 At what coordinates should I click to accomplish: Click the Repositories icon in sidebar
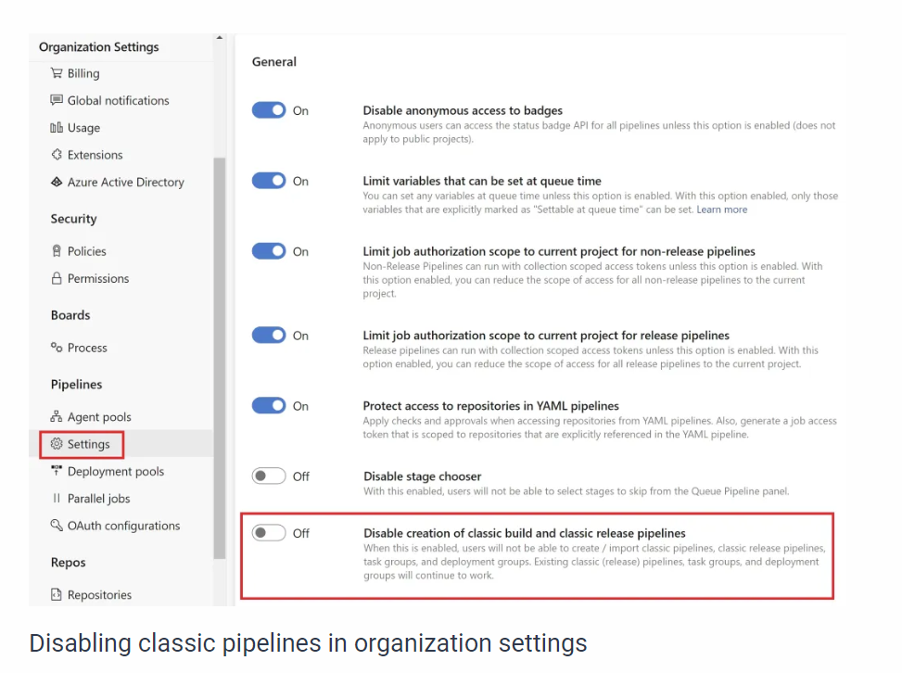(x=57, y=595)
